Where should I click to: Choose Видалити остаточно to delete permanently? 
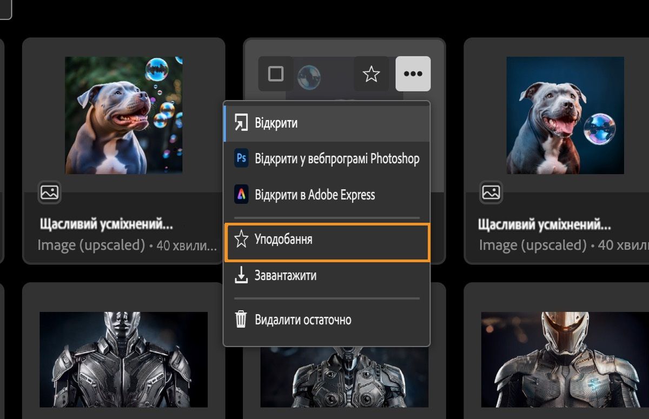[327, 320]
